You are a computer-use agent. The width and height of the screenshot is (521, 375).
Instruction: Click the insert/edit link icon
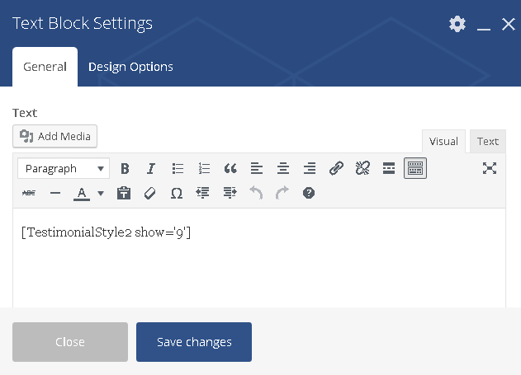[x=336, y=169]
